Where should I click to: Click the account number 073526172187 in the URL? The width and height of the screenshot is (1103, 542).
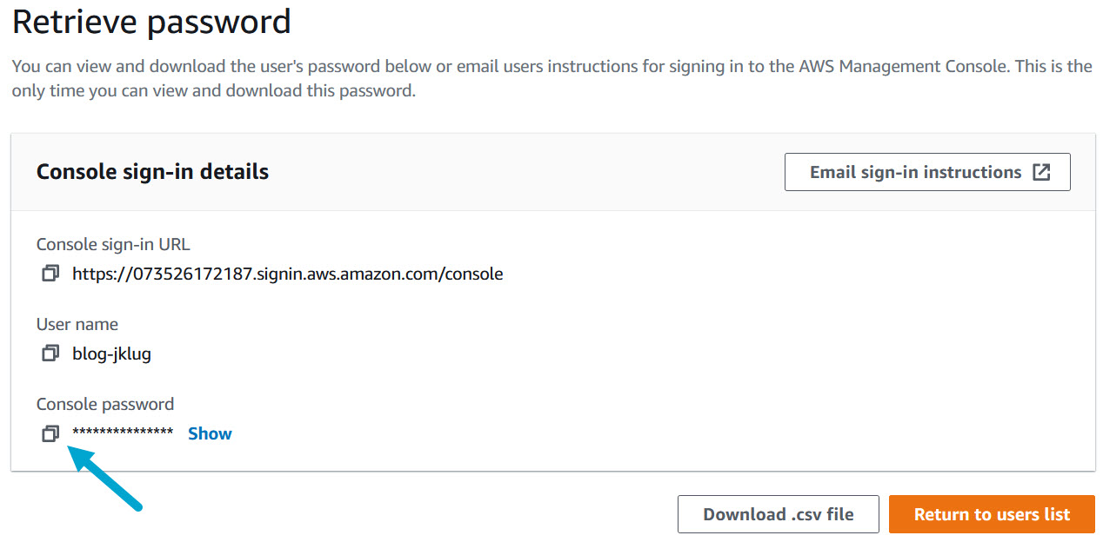coord(185,274)
